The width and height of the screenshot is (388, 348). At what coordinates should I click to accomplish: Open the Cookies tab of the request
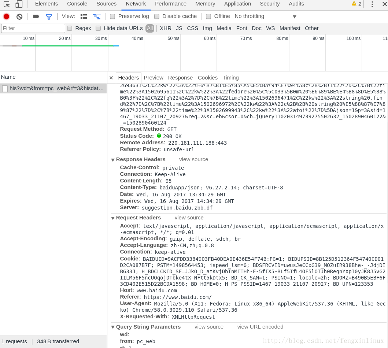click(x=208, y=78)
